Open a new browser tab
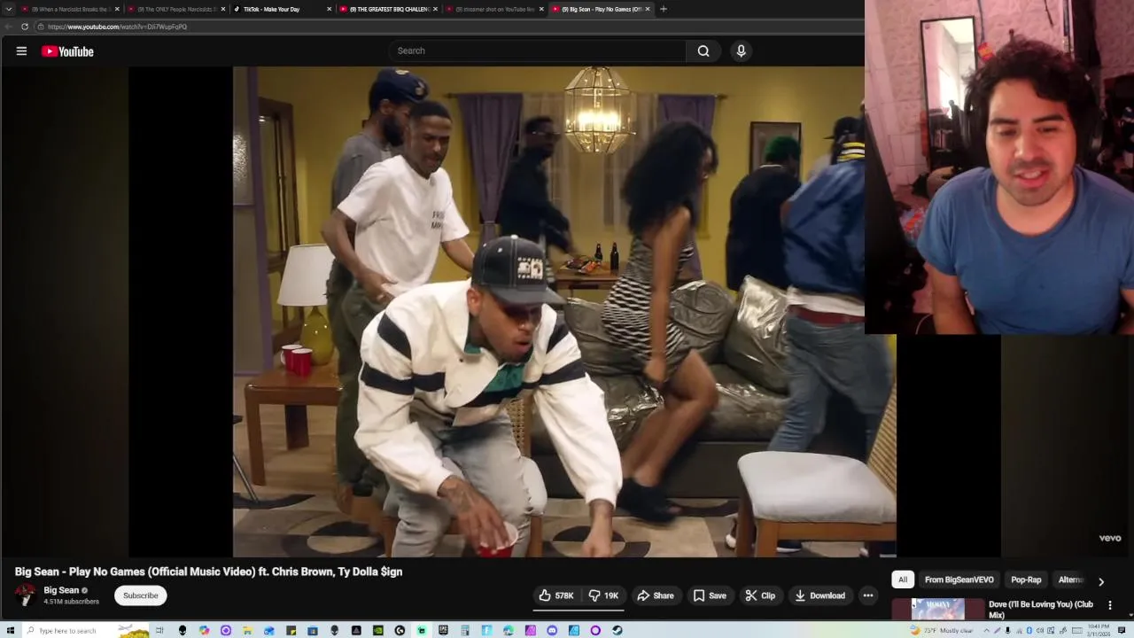 (664, 9)
